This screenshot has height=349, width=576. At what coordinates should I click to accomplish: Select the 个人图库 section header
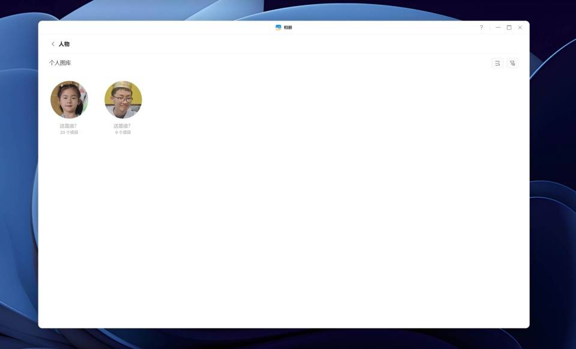[60, 63]
